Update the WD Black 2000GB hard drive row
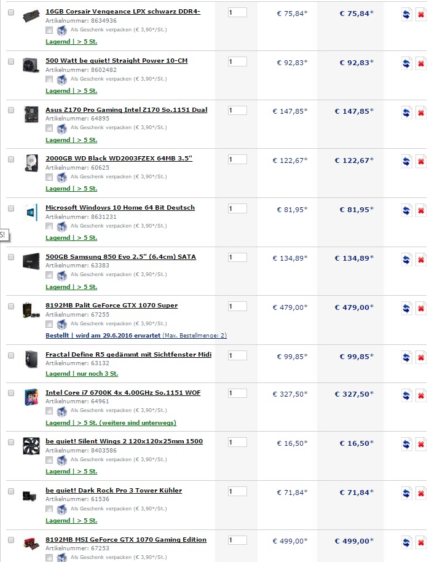Screen dimensions: 429x562 tap(407, 162)
